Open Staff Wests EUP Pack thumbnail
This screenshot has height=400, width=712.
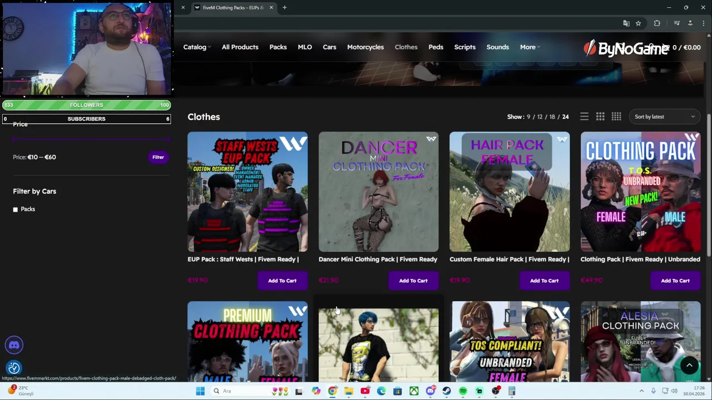pyautogui.click(x=248, y=192)
